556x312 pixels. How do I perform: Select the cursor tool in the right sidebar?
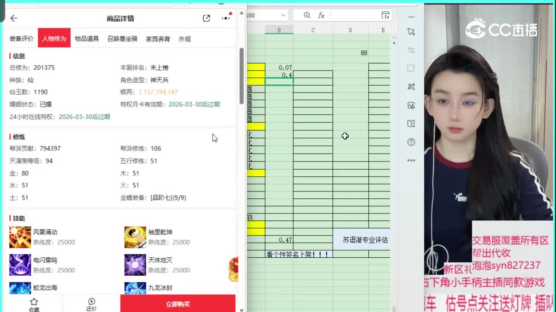coord(411,32)
